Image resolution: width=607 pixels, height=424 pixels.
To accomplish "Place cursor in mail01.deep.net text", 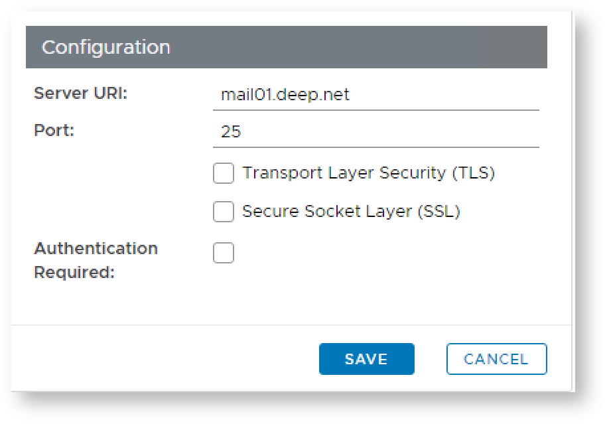I will tap(285, 96).
